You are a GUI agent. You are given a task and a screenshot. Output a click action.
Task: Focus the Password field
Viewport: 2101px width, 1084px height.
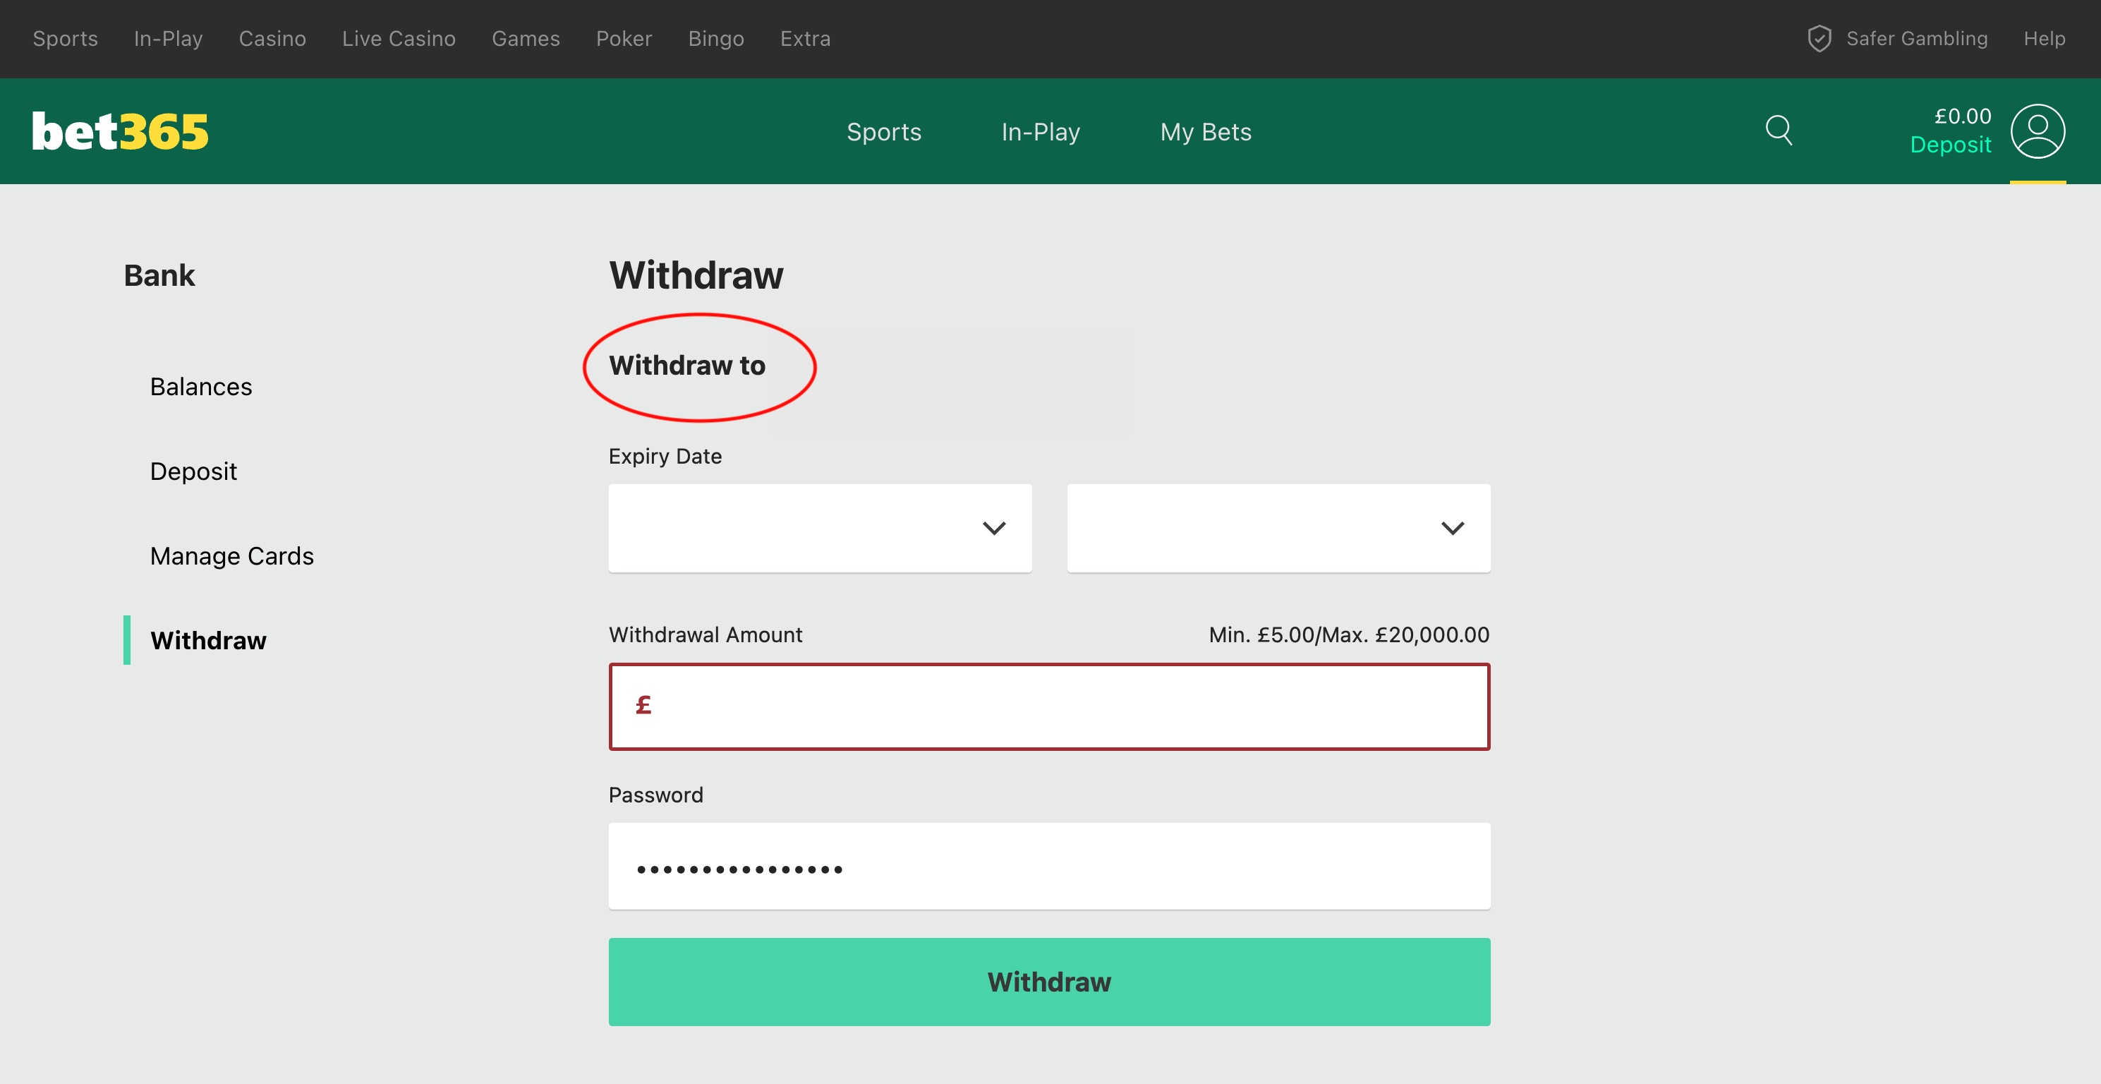pyautogui.click(x=1049, y=866)
